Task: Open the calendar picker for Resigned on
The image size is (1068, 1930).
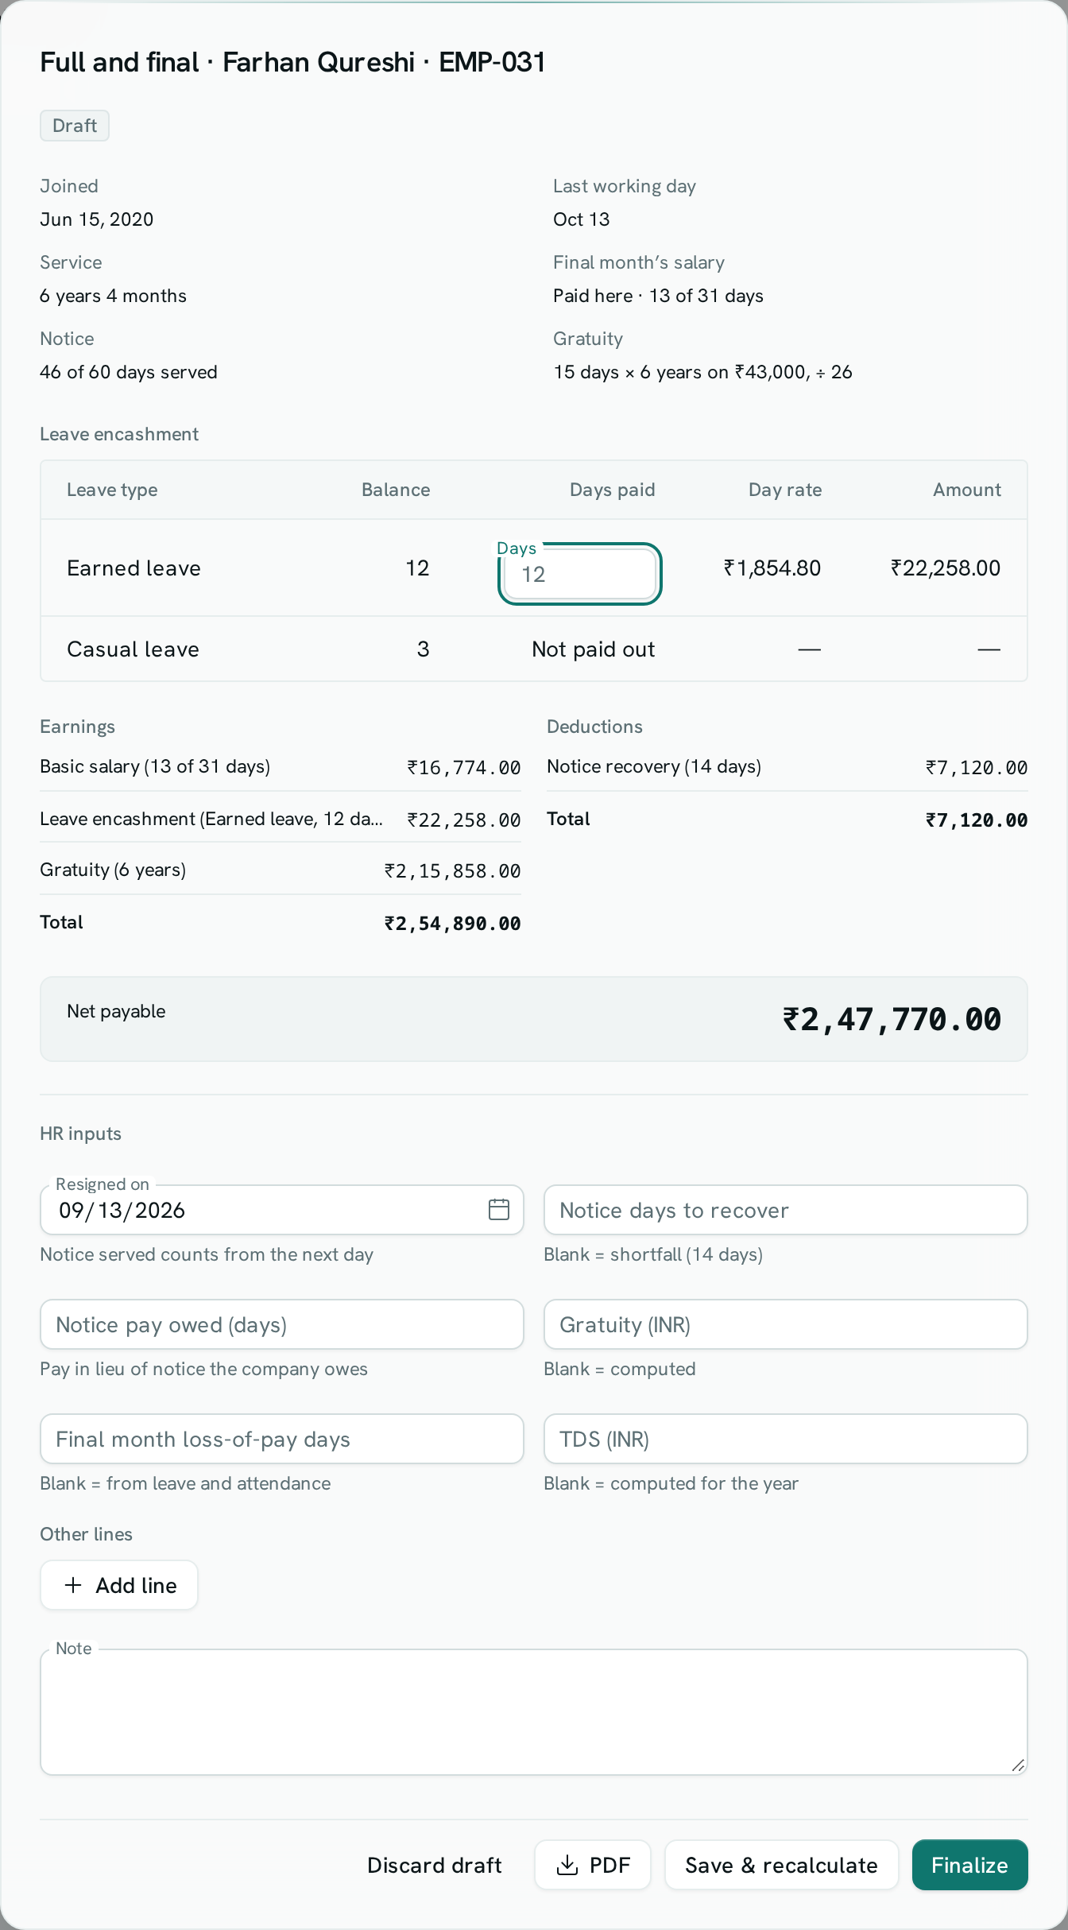Action: [499, 1209]
